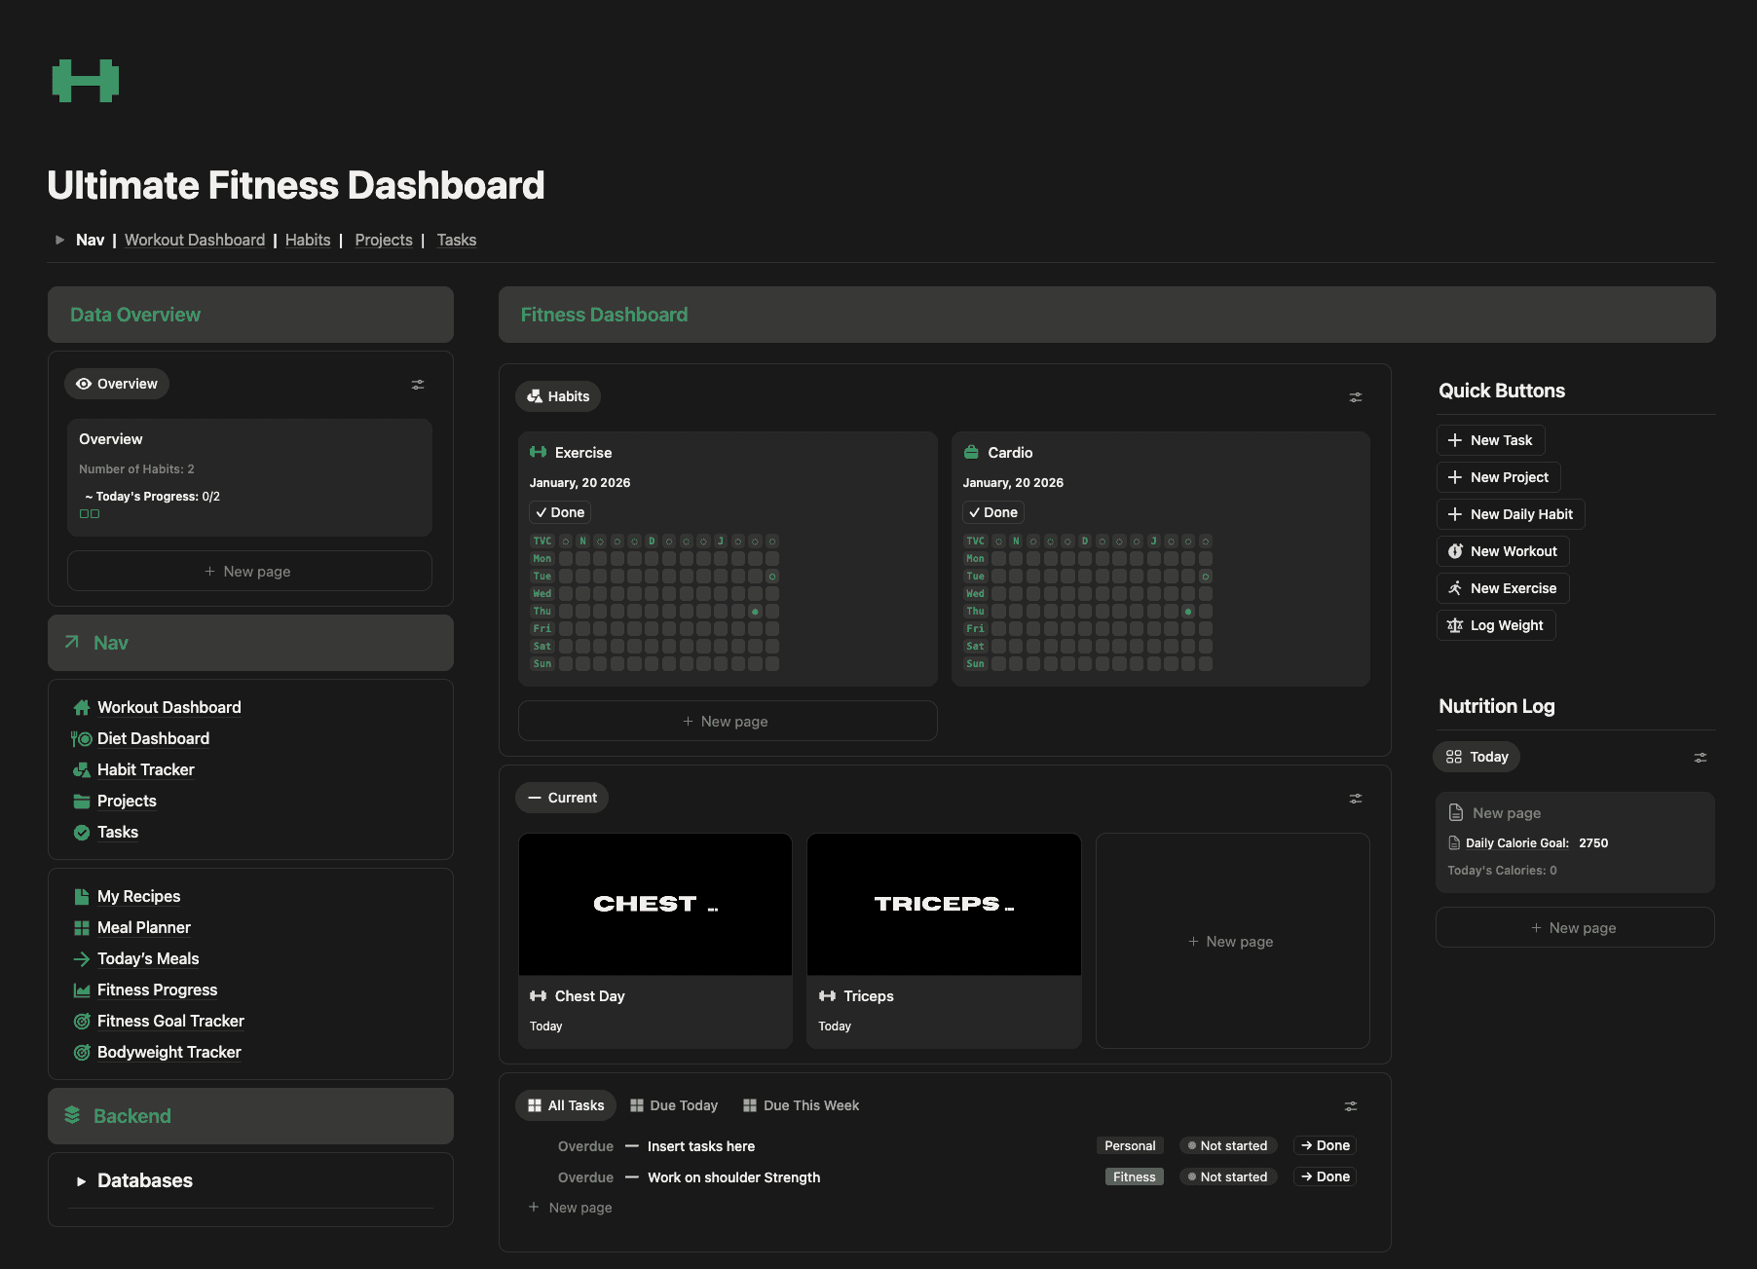Click the Bodyweight Tracker target icon
1757x1269 pixels.
click(x=82, y=1053)
